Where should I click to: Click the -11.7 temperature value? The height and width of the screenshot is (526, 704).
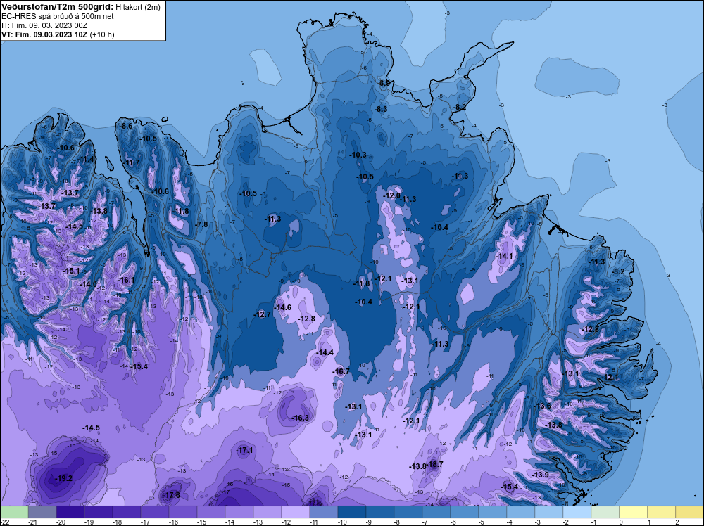132,162
